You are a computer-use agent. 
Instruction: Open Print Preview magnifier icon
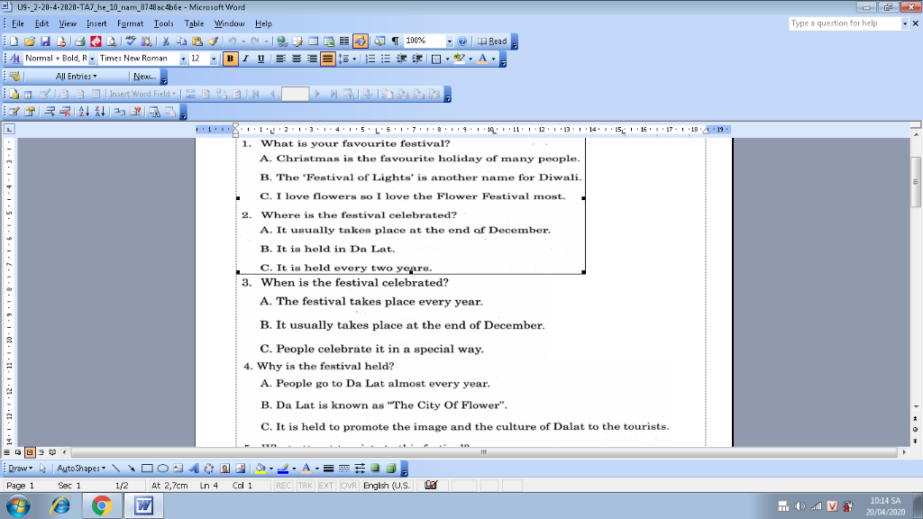(111, 41)
